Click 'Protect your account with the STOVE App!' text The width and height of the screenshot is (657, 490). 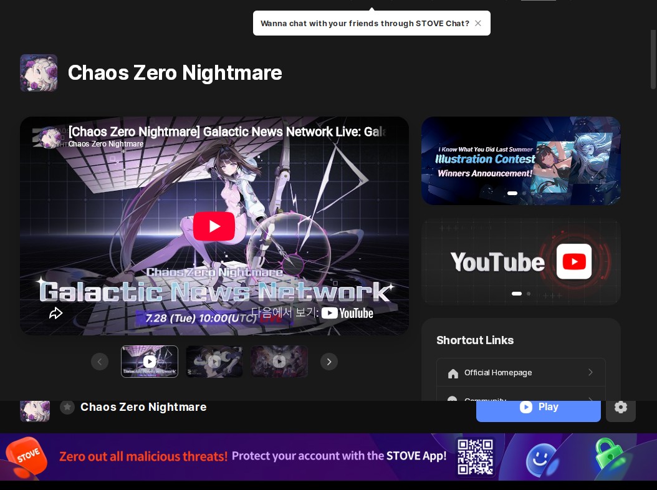tap(339, 456)
